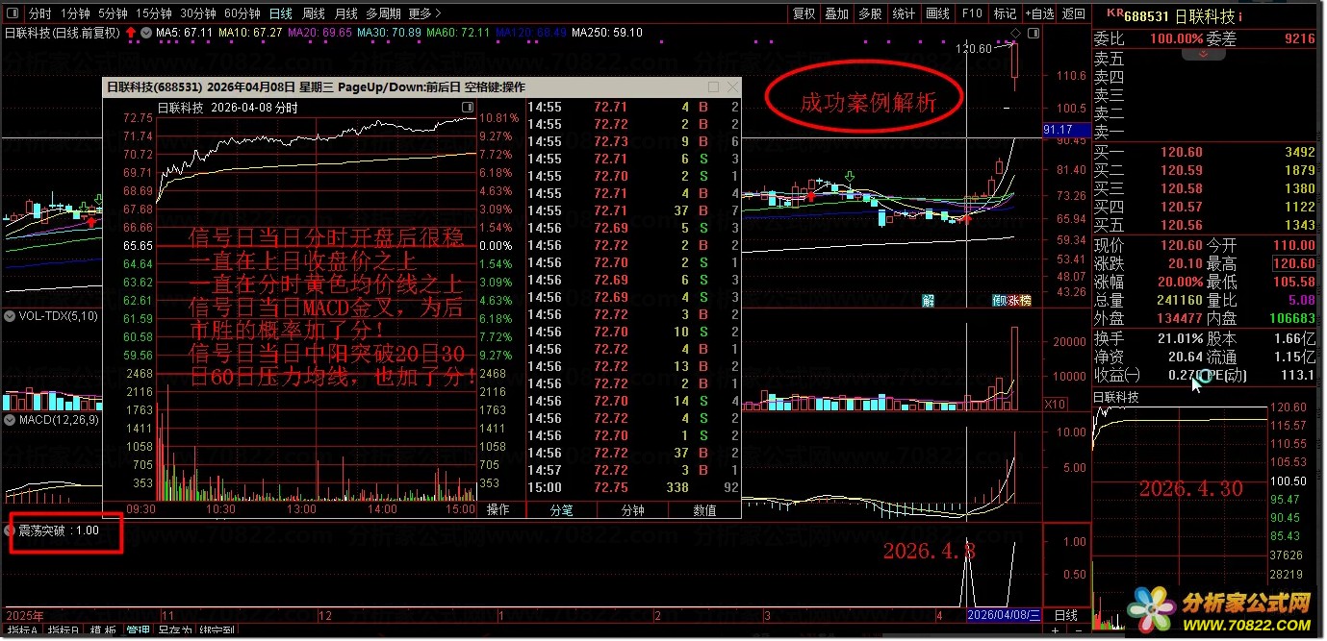Expand the 更多 period options

pos(425,13)
